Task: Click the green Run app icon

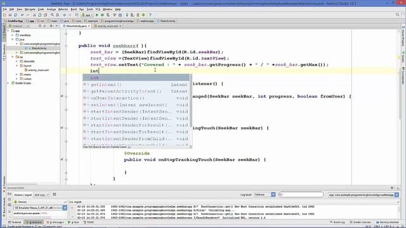Action: click(97, 15)
